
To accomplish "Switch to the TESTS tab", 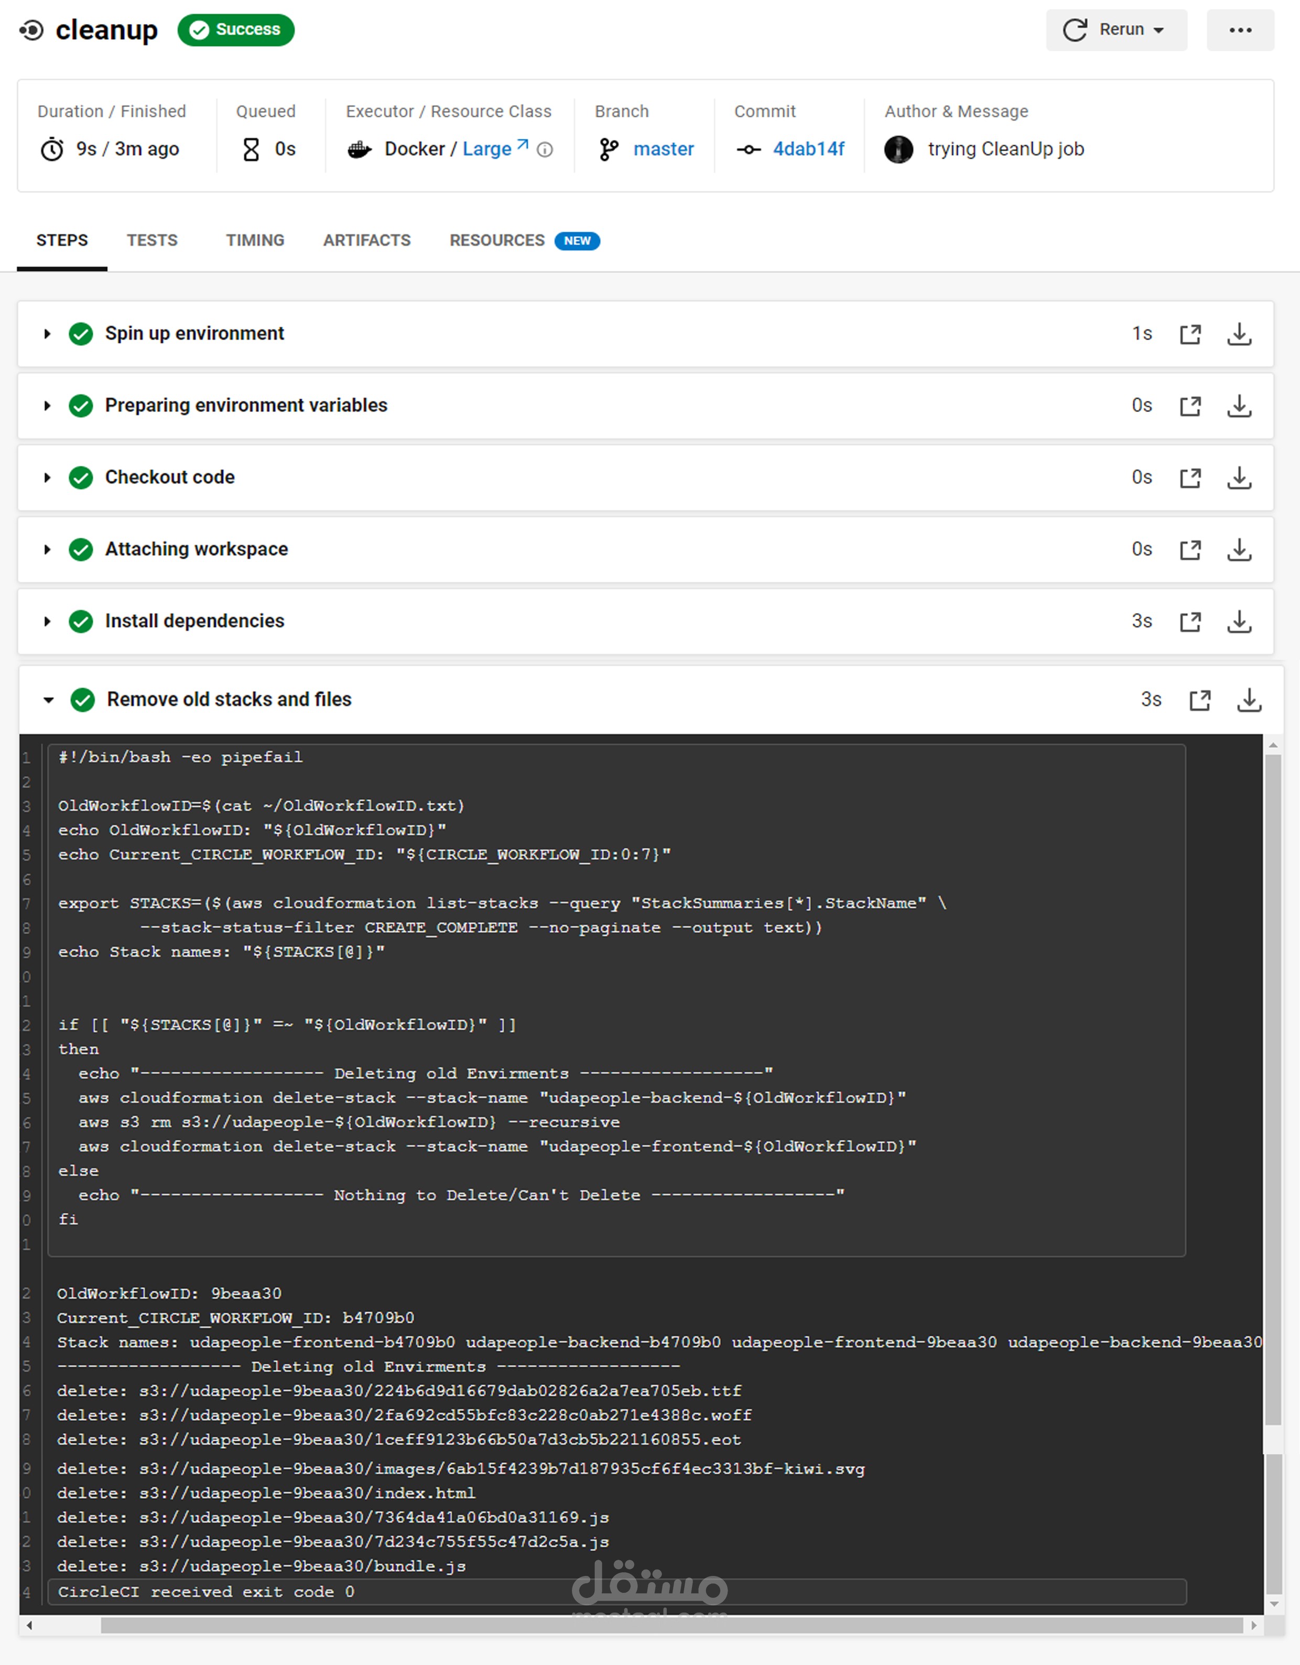I will (x=151, y=241).
